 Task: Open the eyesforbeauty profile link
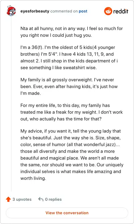pos(35,11)
